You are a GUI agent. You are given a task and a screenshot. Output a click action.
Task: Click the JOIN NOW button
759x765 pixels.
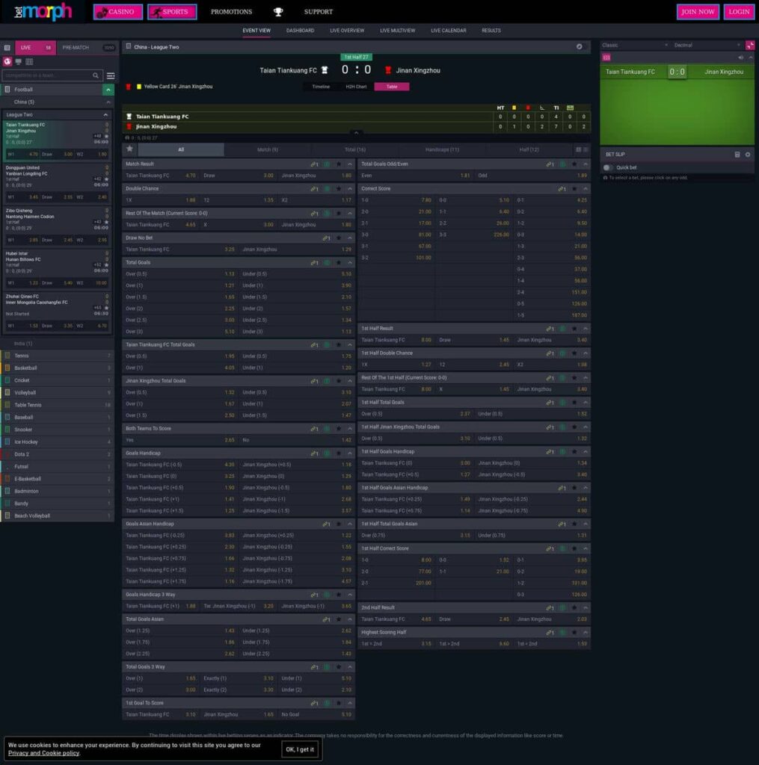[698, 12]
